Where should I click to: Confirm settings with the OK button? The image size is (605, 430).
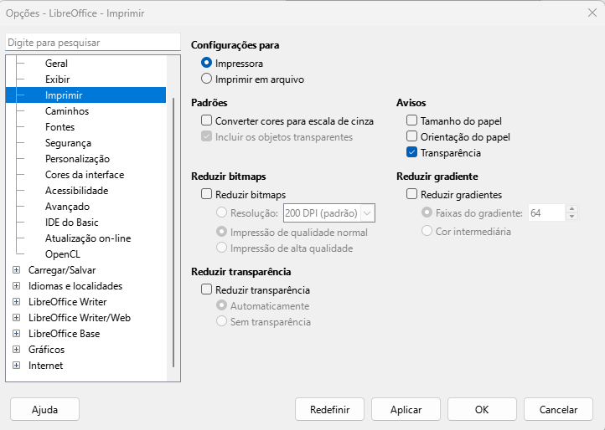[482, 409]
